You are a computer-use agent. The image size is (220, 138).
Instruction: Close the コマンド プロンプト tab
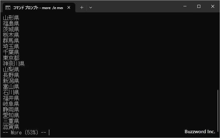(69, 8)
